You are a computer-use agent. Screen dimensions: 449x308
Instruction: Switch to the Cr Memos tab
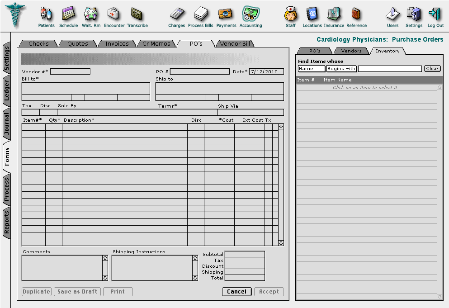pyautogui.click(x=156, y=43)
